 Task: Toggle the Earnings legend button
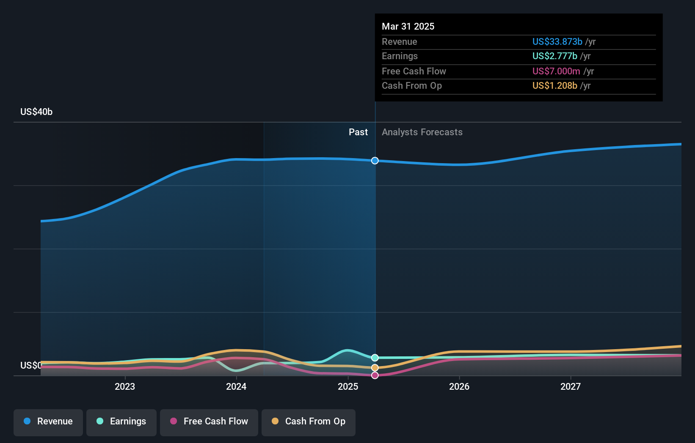[x=121, y=422]
